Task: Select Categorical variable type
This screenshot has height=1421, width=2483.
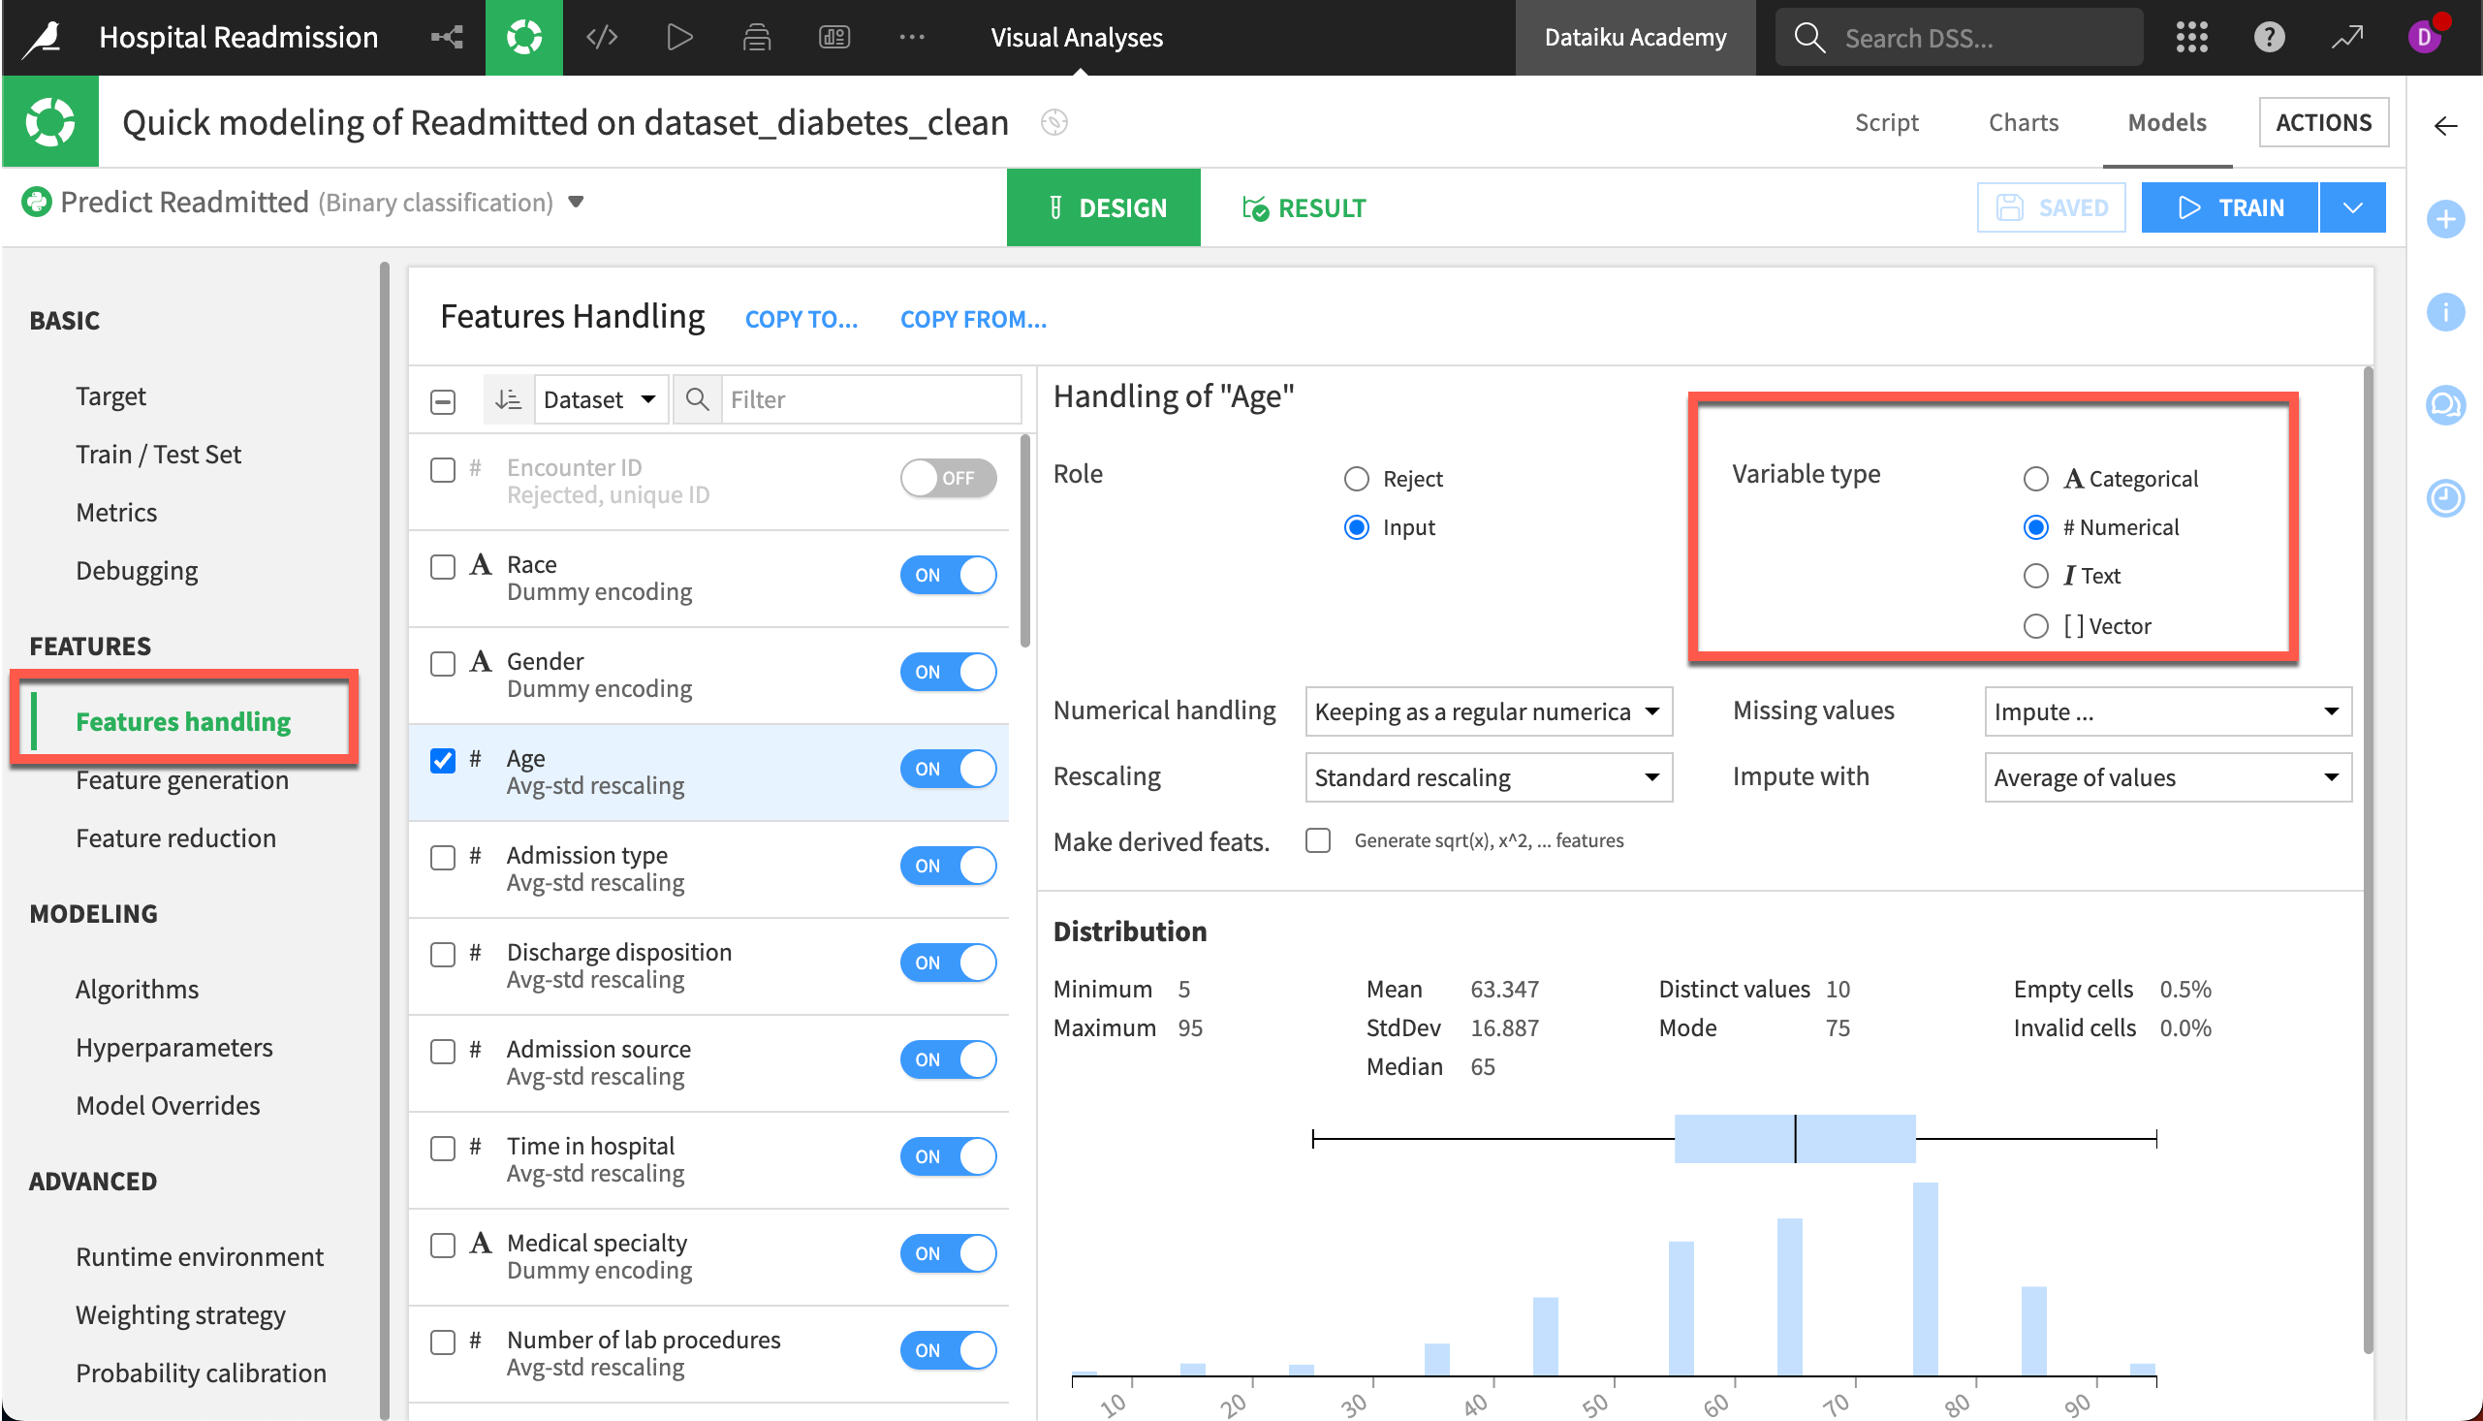Action: click(x=2035, y=478)
